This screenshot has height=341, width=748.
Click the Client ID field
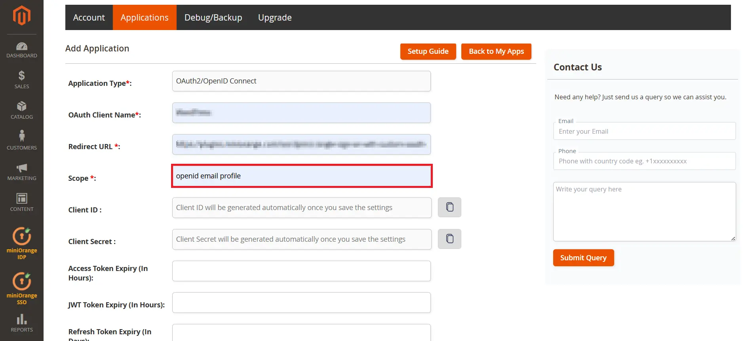[x=302, y=208]
